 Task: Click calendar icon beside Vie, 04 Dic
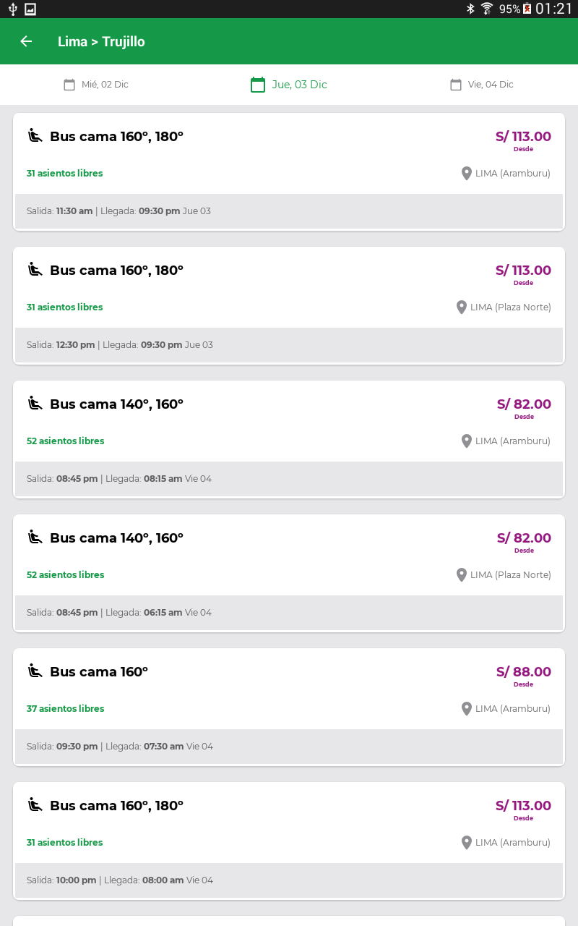pyautogui.click(x=456, y=85)
